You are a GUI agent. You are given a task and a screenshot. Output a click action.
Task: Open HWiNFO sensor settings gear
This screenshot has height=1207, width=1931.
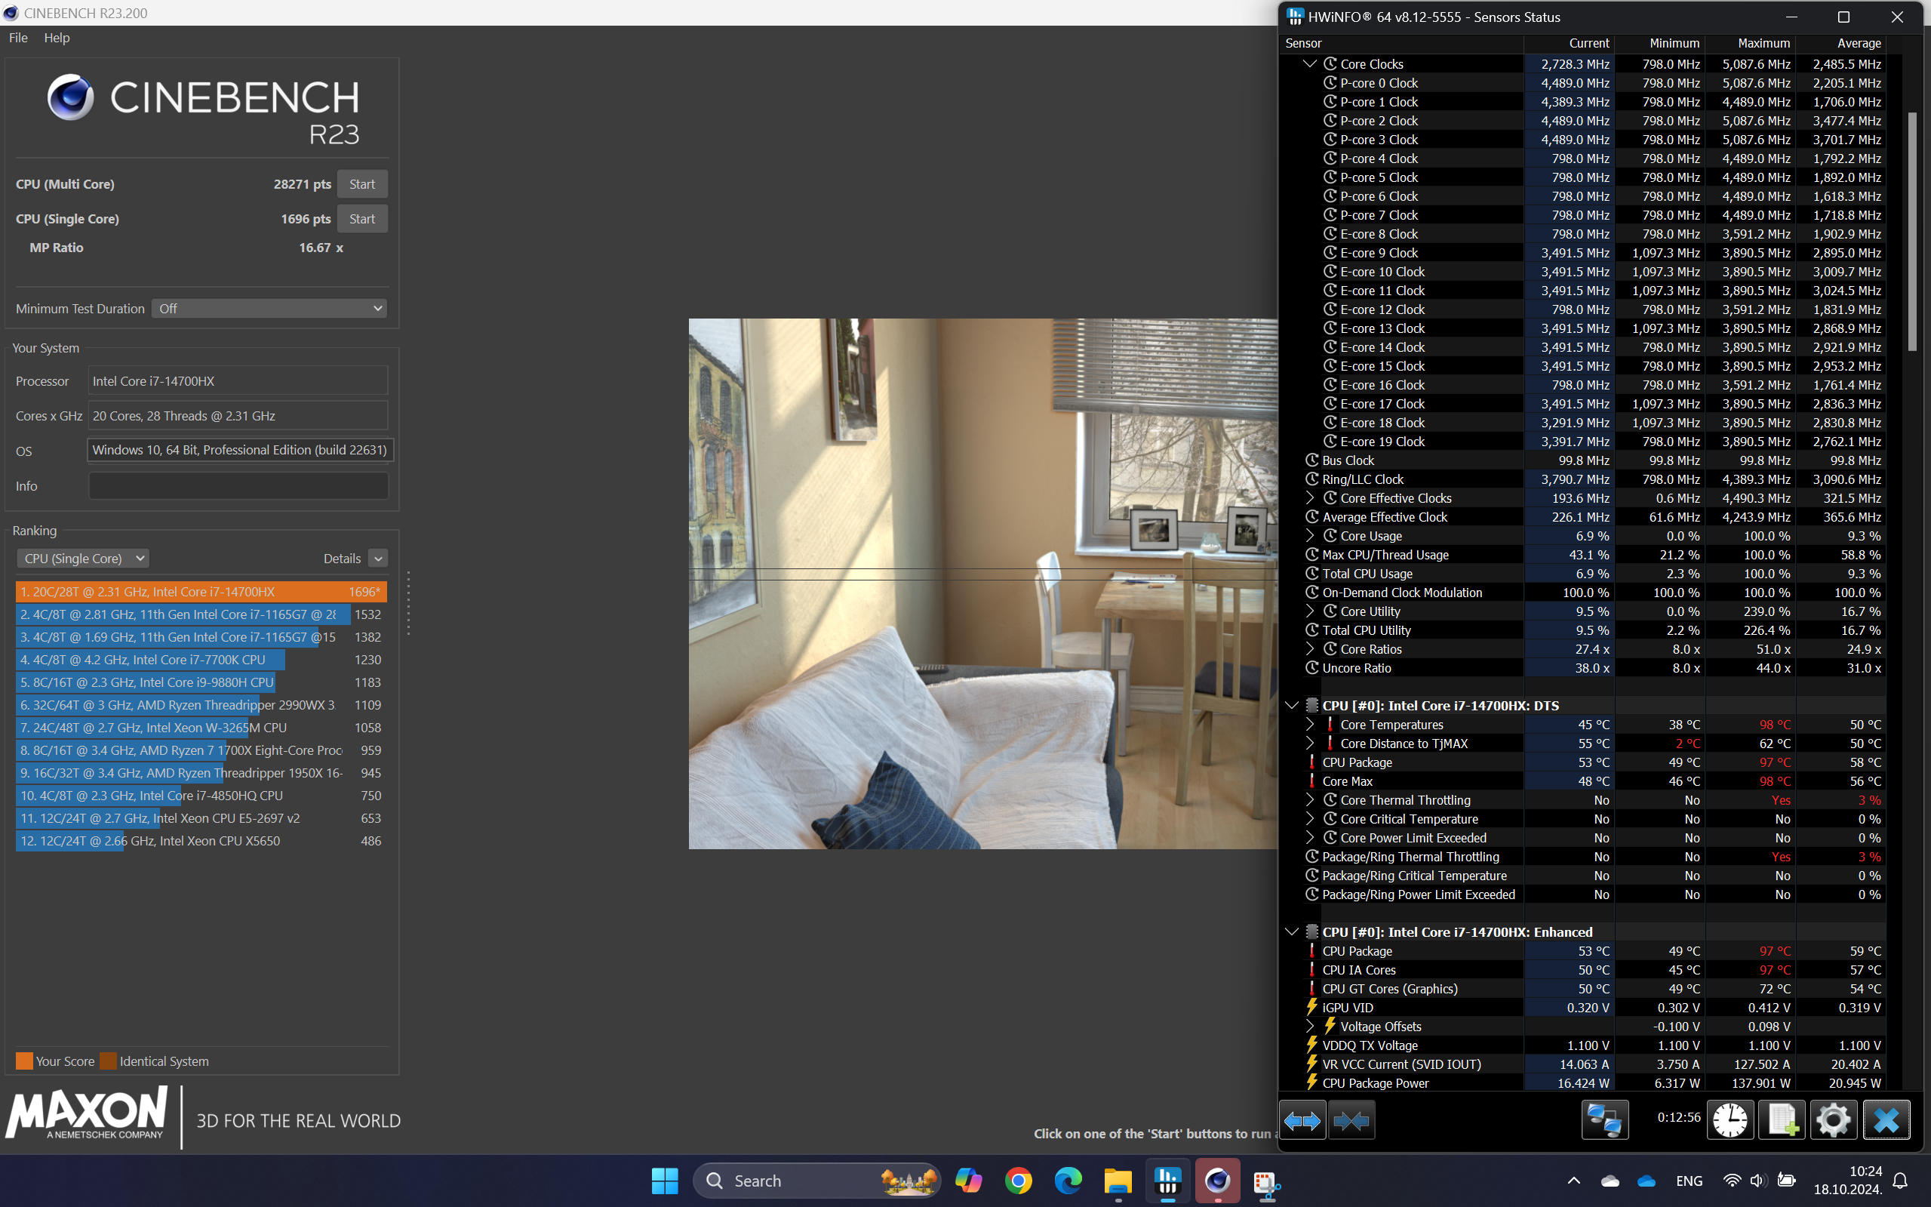pyautogui.click(x=1833, y=1120)
